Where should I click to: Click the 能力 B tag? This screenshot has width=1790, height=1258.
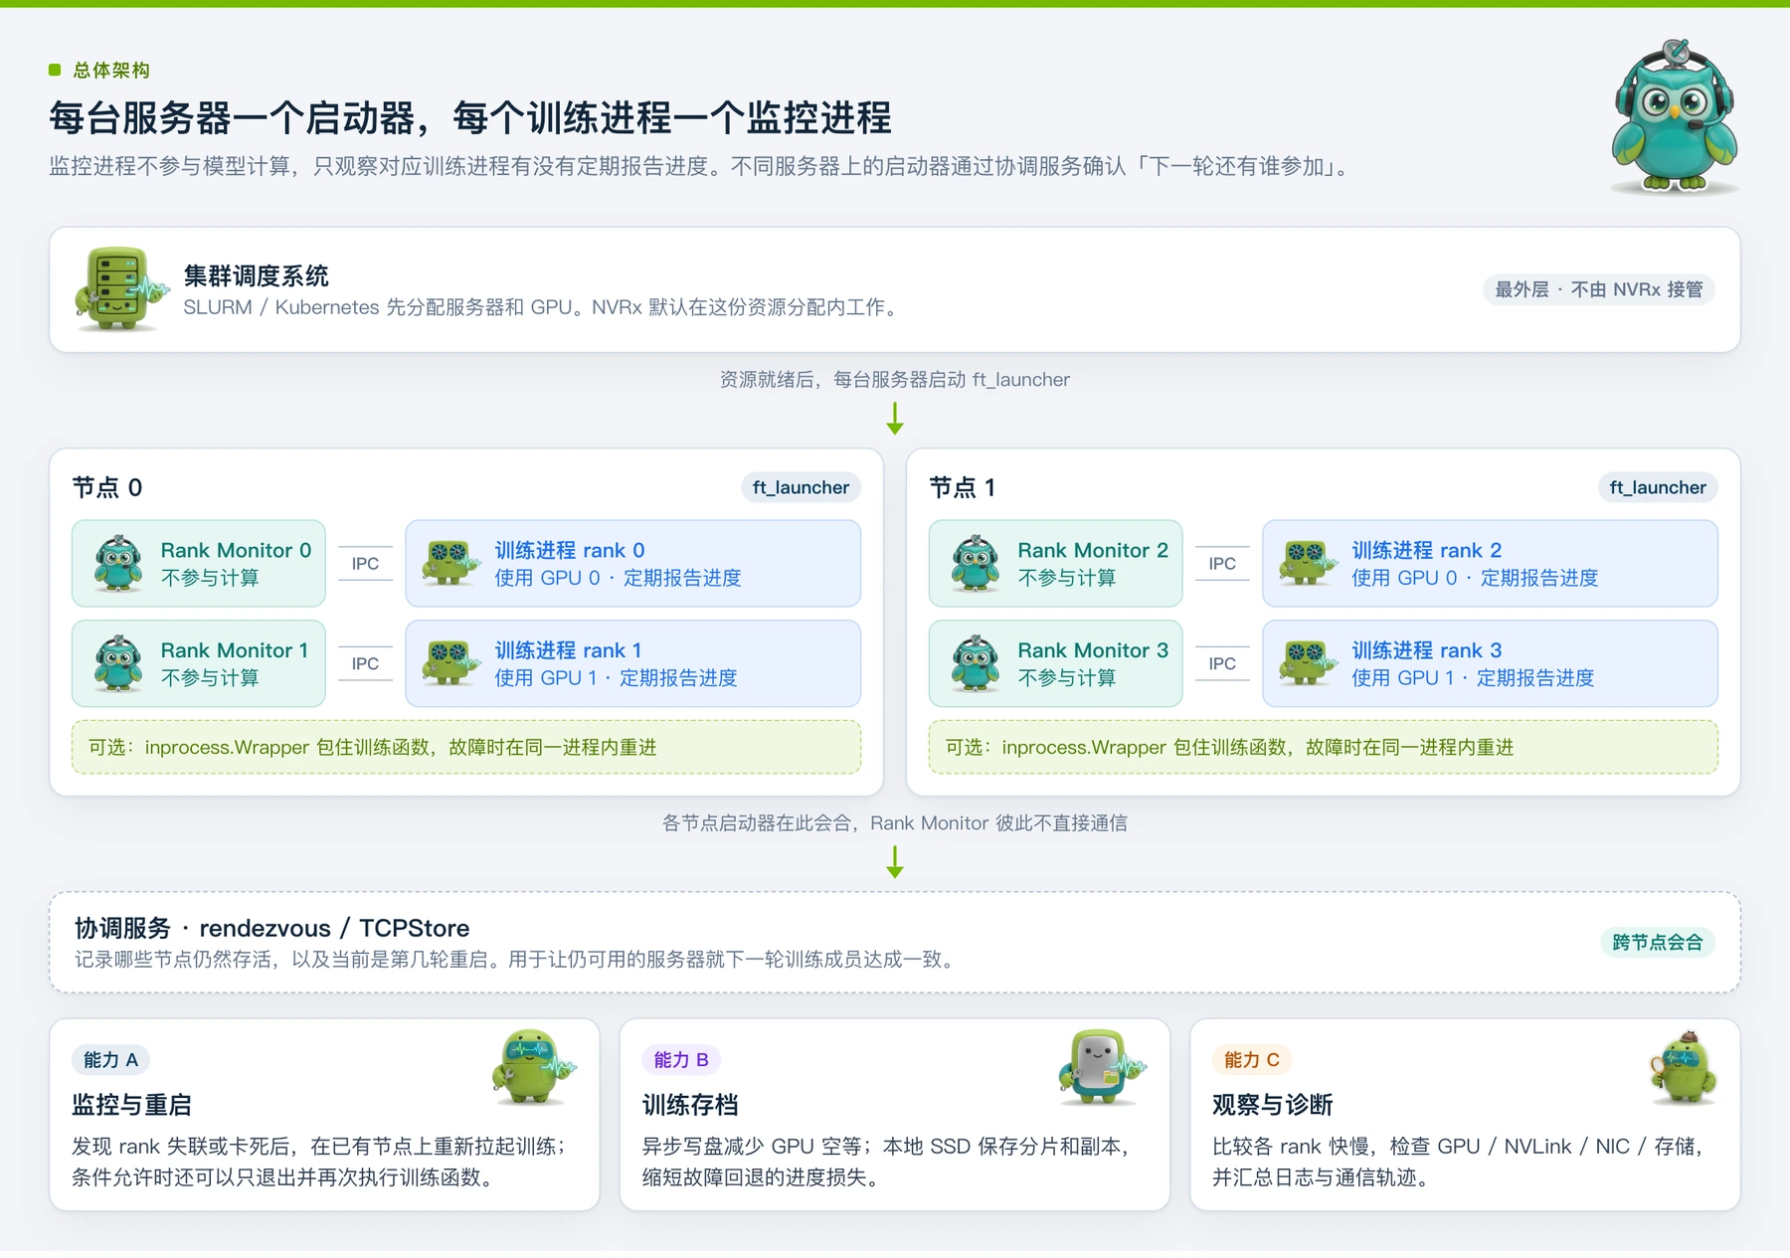[681, 1060]
